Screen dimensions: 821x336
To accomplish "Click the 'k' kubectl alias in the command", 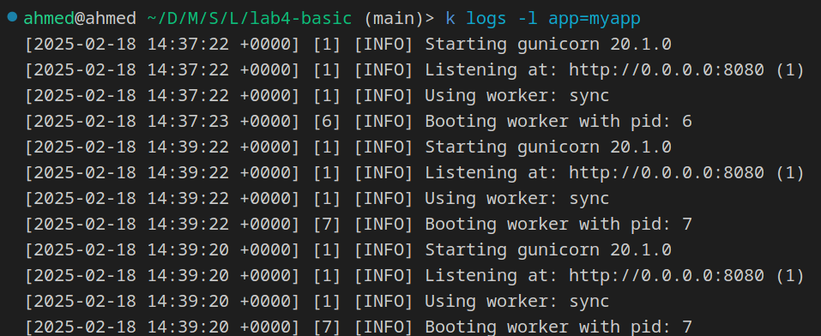I will click(450, 19).
